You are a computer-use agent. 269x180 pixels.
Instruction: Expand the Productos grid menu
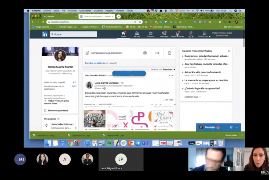tap(204, 34)
